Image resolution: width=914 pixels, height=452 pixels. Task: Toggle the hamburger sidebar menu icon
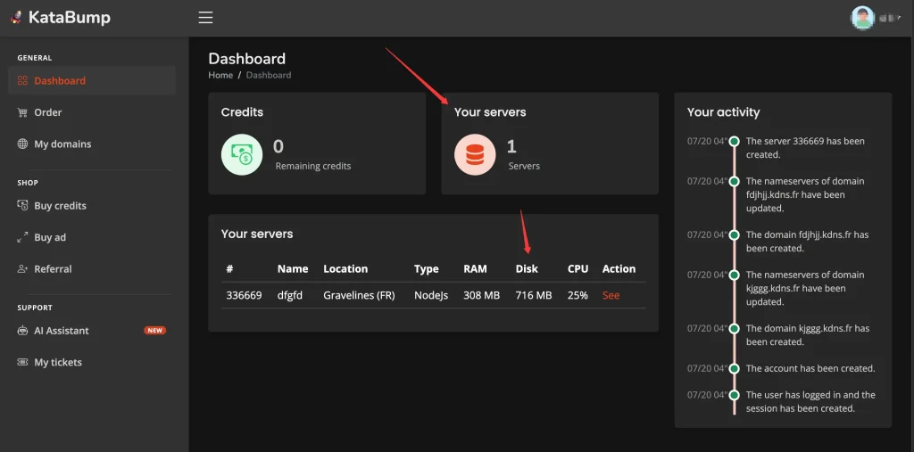pos(205,18)
